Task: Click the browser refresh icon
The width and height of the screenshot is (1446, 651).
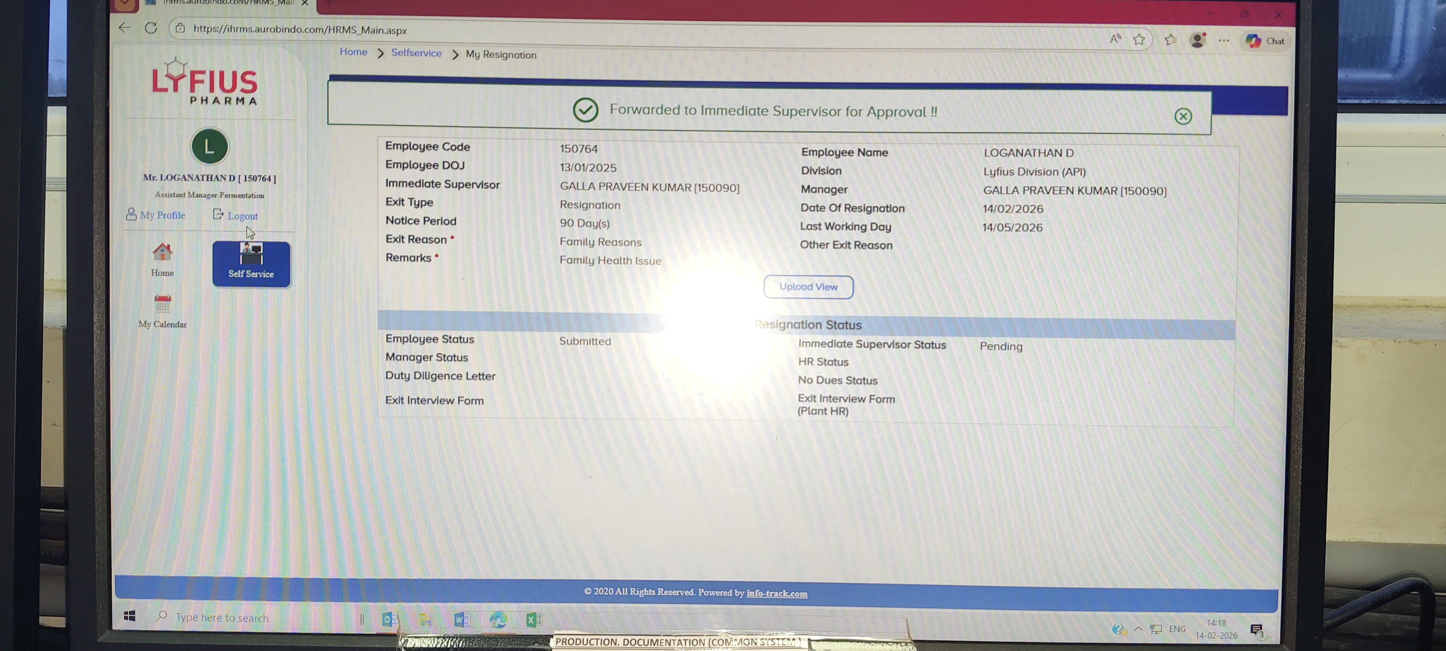Action: tap(150, 28)
